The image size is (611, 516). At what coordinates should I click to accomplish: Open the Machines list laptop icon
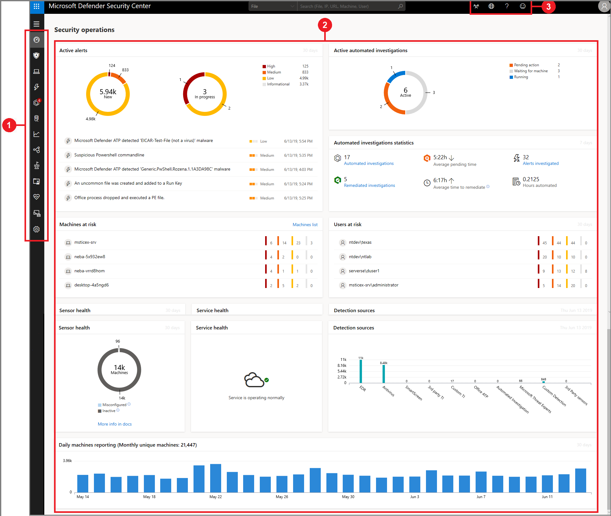36,71
